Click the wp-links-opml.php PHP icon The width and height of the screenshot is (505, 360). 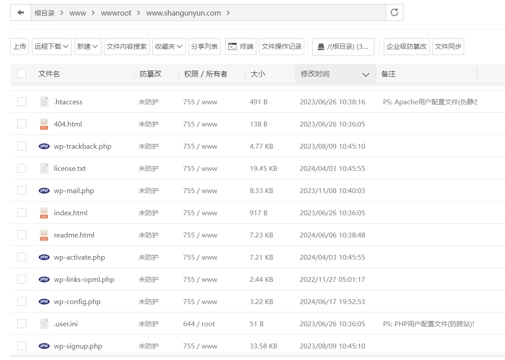pyautogui.click(x=44, y=280)
